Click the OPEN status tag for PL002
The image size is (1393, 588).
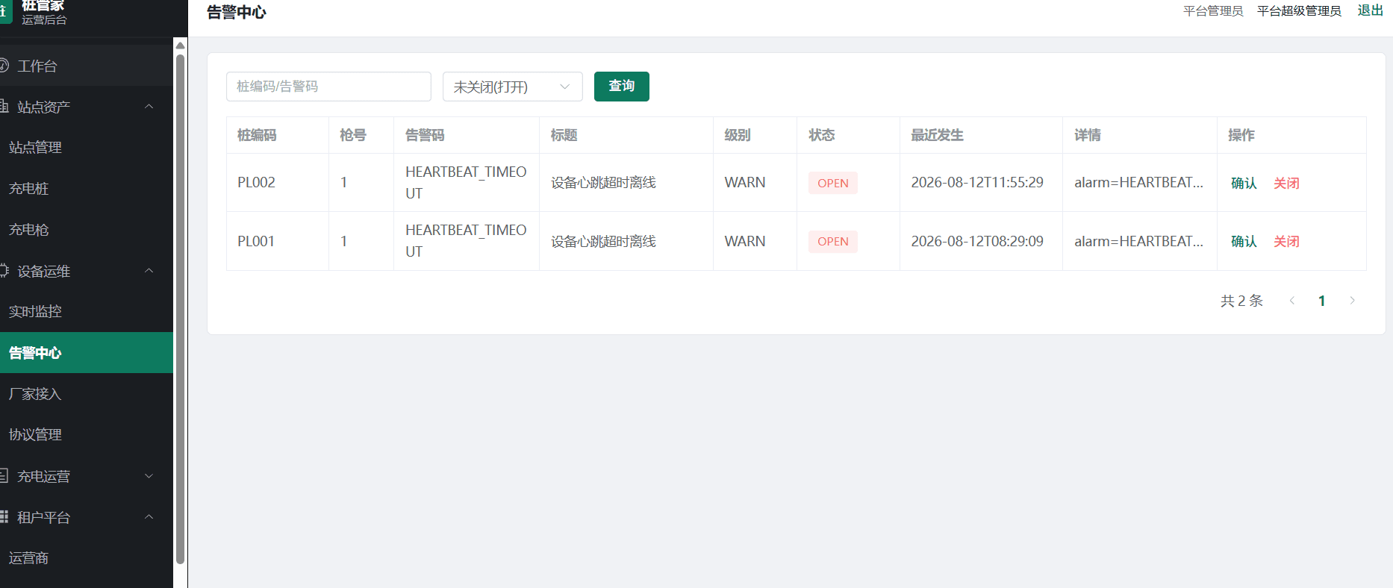[x=833, y=183]
